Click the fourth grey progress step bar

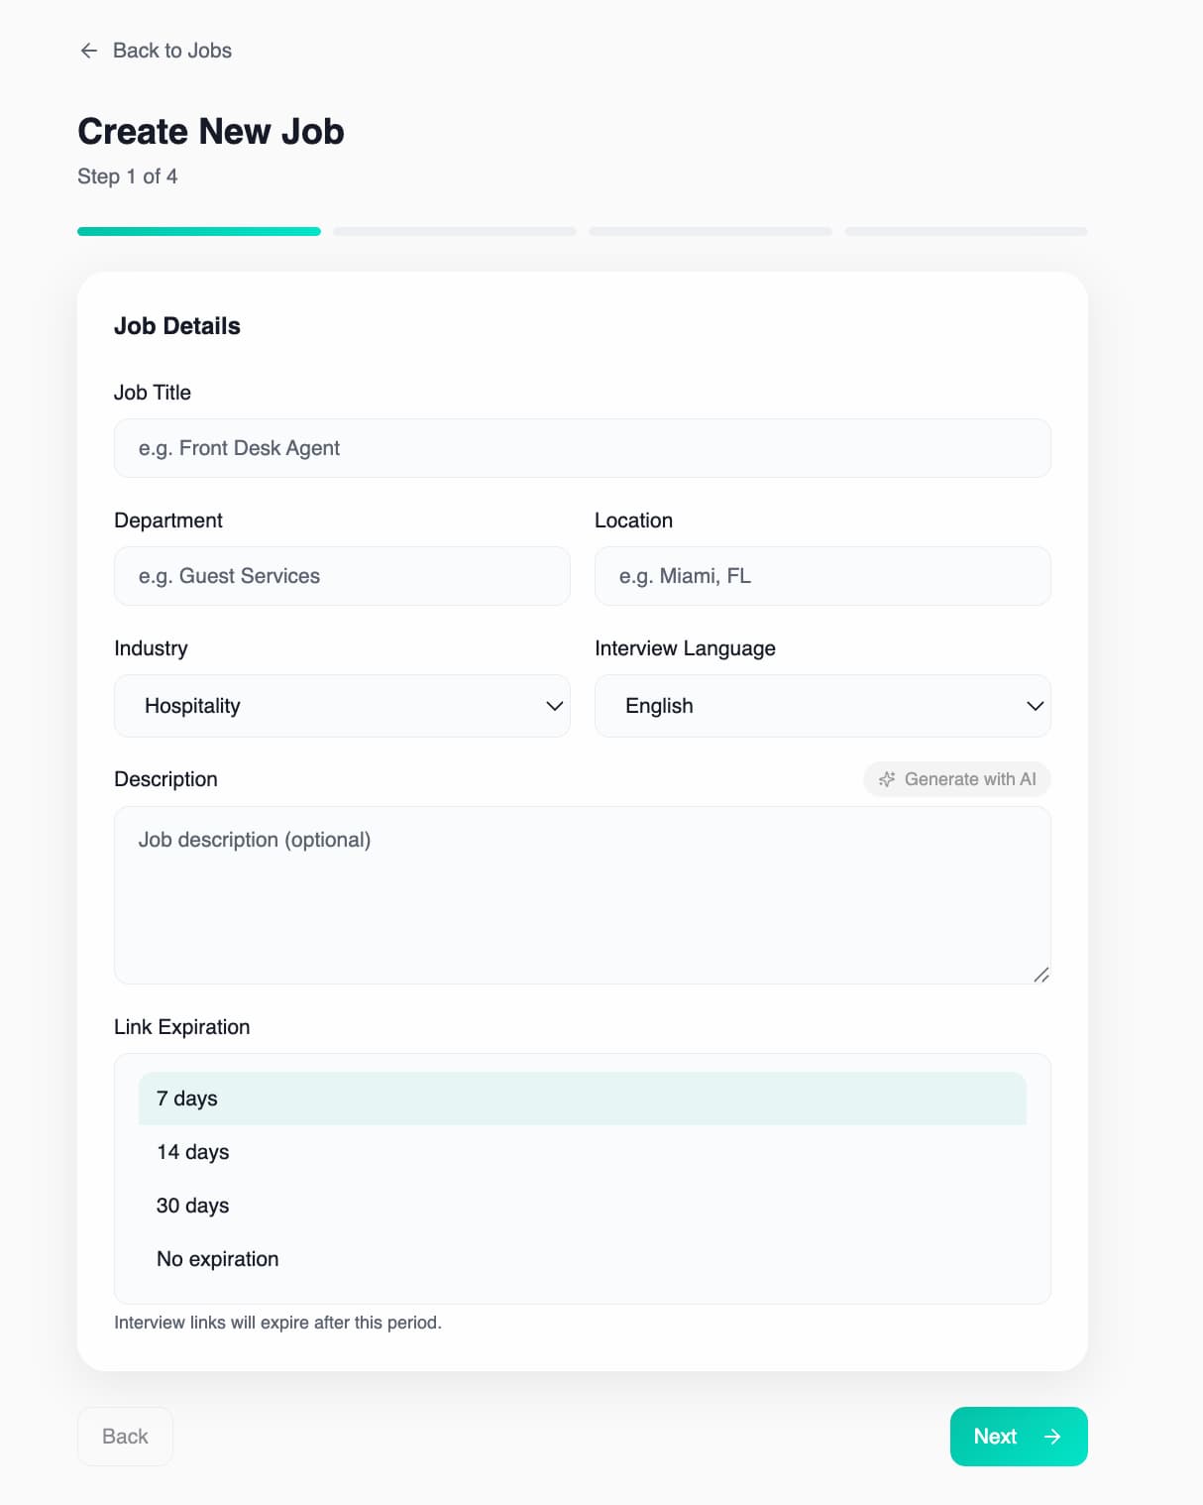[x=966, y=232]
